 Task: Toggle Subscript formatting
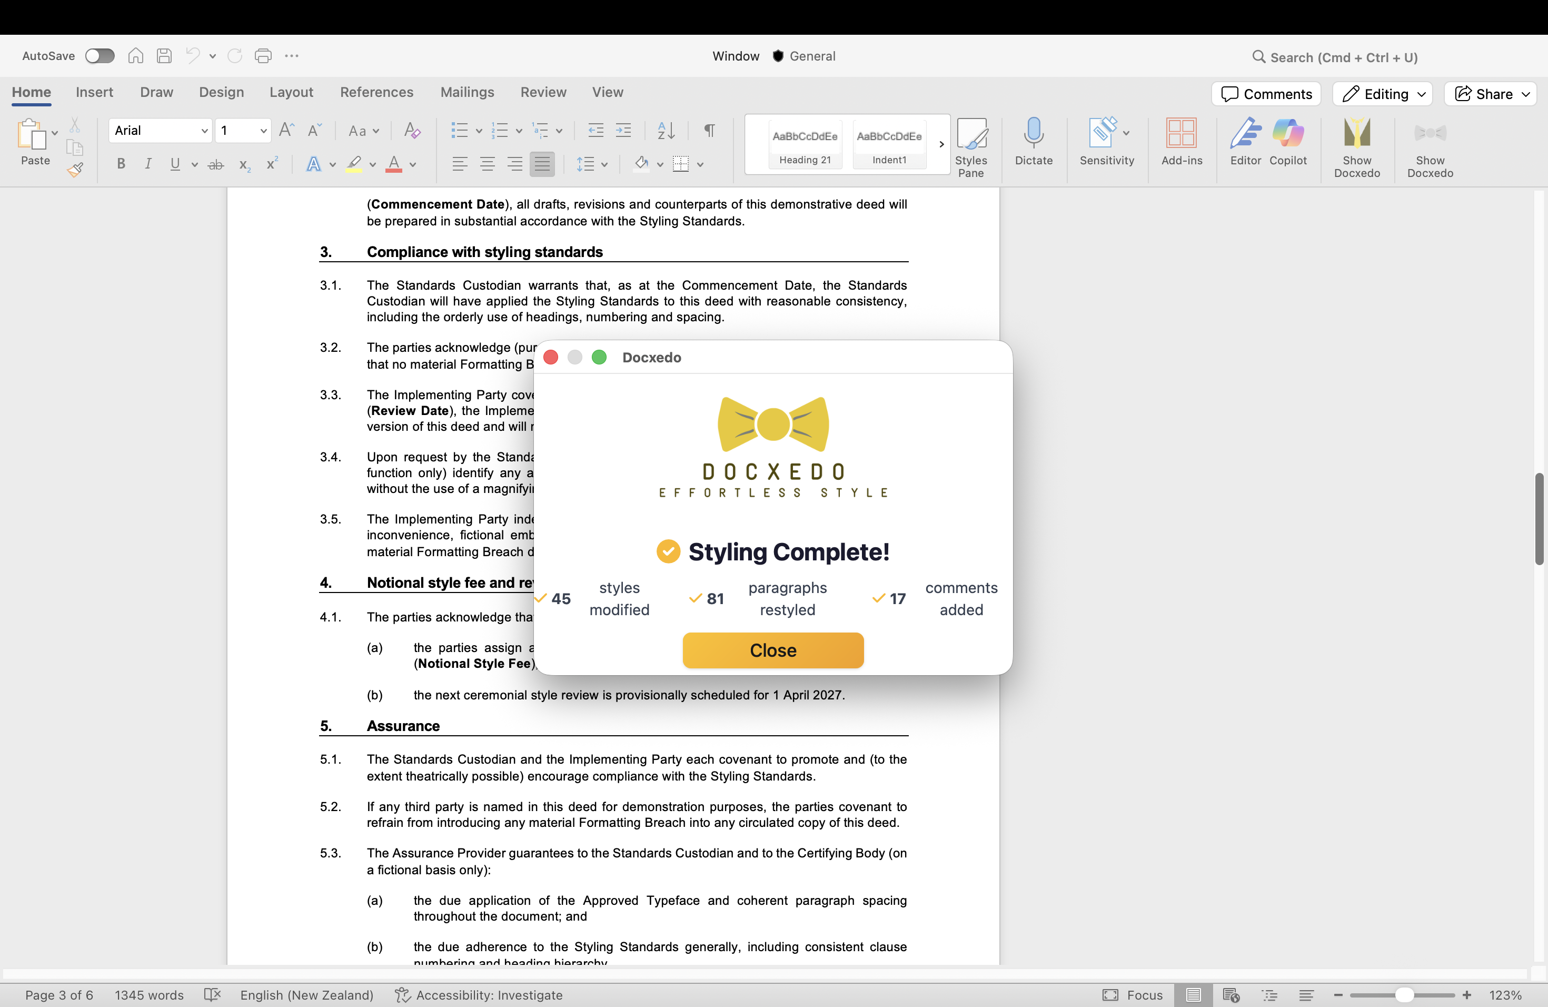tap(244, 164)
